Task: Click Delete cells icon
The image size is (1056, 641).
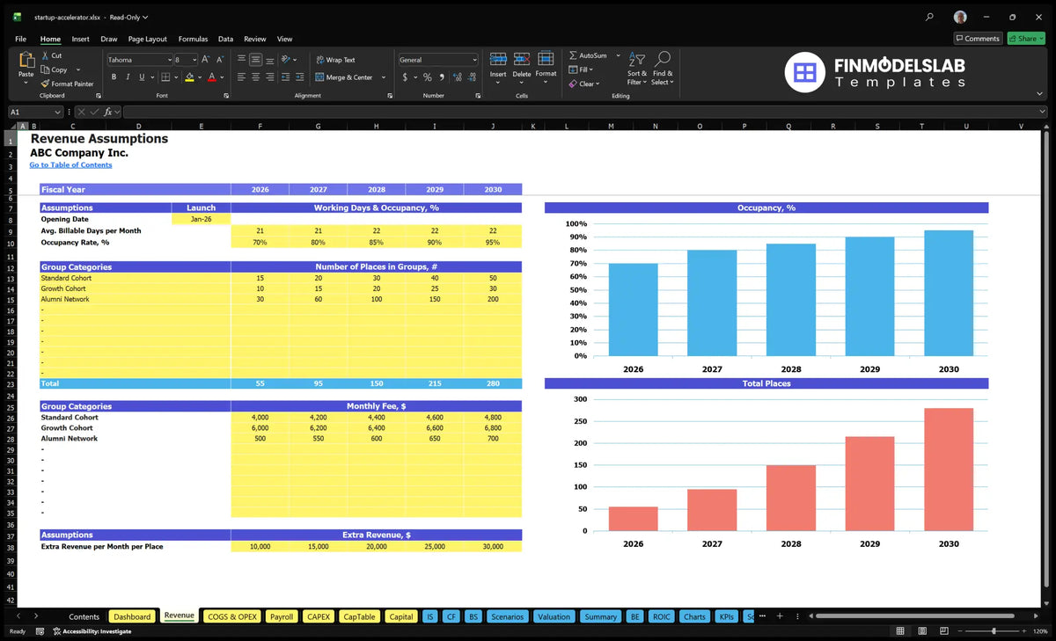Action: (522, 59)
